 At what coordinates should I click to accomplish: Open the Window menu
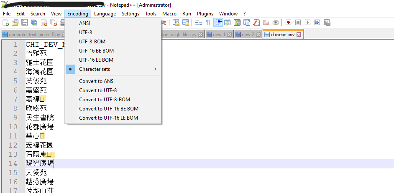point(228,13)
